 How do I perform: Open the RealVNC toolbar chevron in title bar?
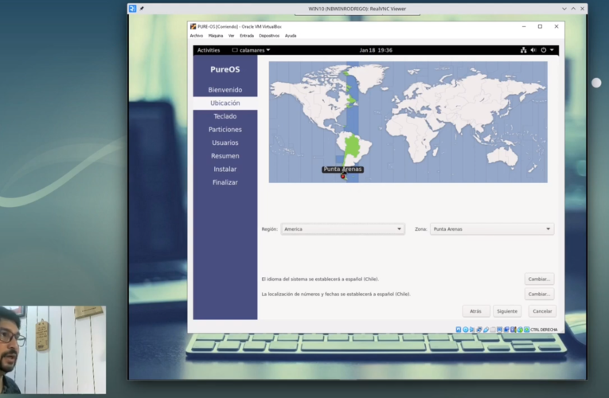click(x=564, y=9)
